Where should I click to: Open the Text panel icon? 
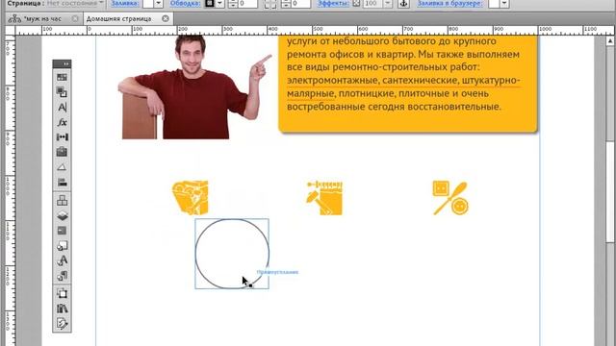[62, 107]
